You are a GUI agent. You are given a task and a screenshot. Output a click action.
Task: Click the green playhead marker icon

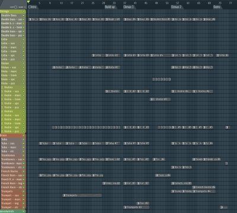(29, 2)
